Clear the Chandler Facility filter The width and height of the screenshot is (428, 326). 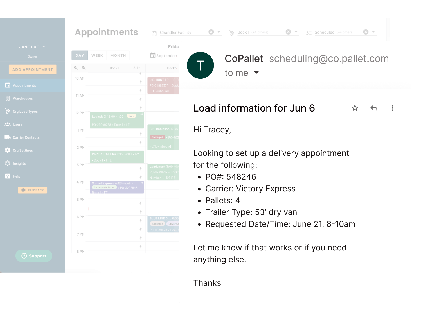click(211, 32)
